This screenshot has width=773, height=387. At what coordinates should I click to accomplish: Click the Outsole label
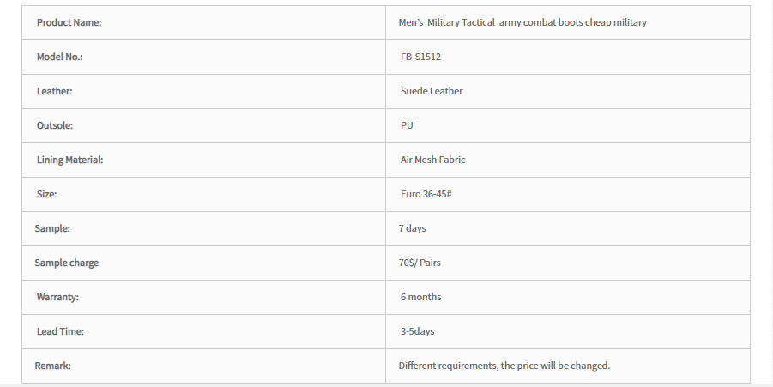[x=55, y=125]
